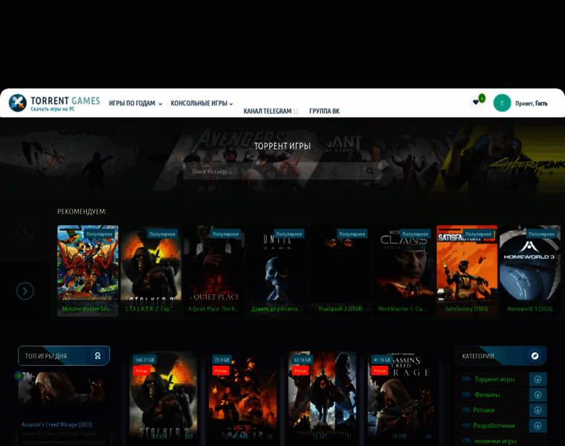Select the Репаки category
This screenshot has height=446, width=565.
click(483, 410)
